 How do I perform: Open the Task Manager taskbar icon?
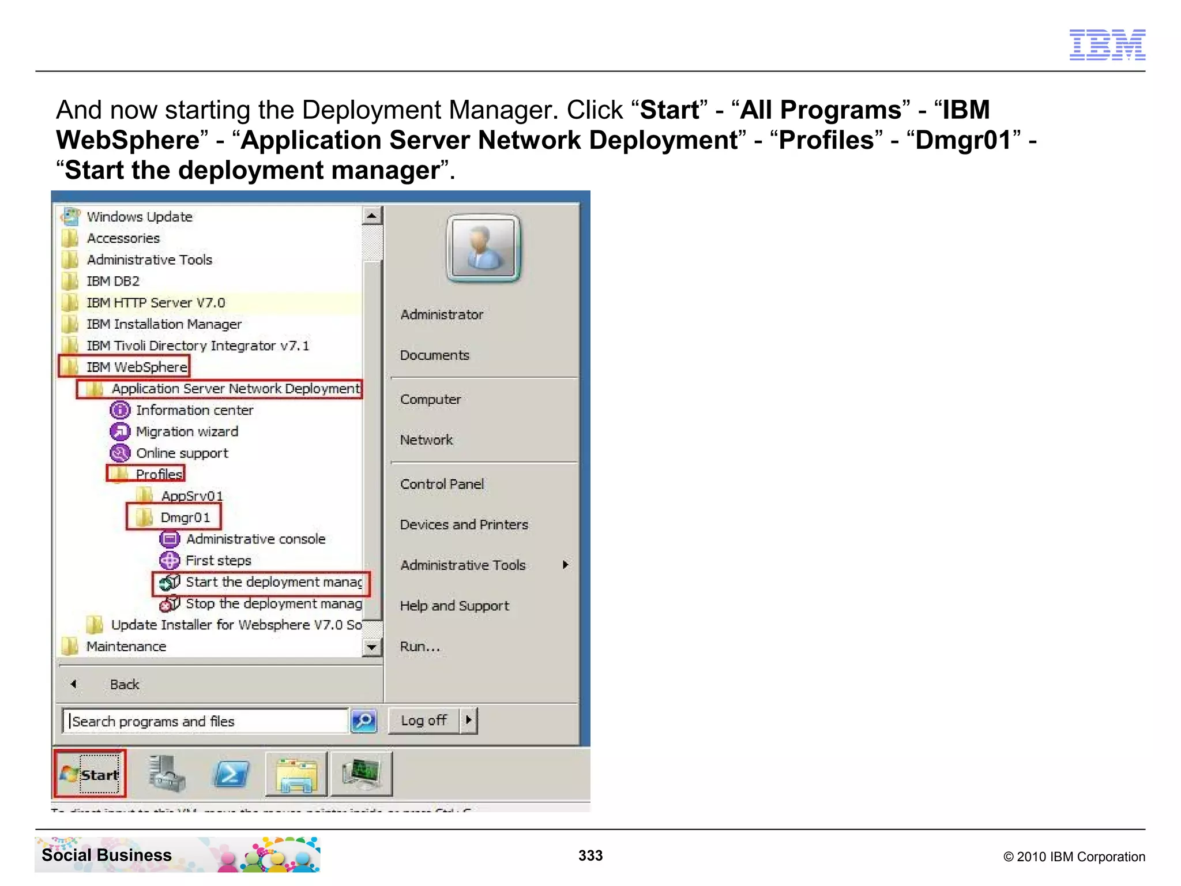coord(362,774)
